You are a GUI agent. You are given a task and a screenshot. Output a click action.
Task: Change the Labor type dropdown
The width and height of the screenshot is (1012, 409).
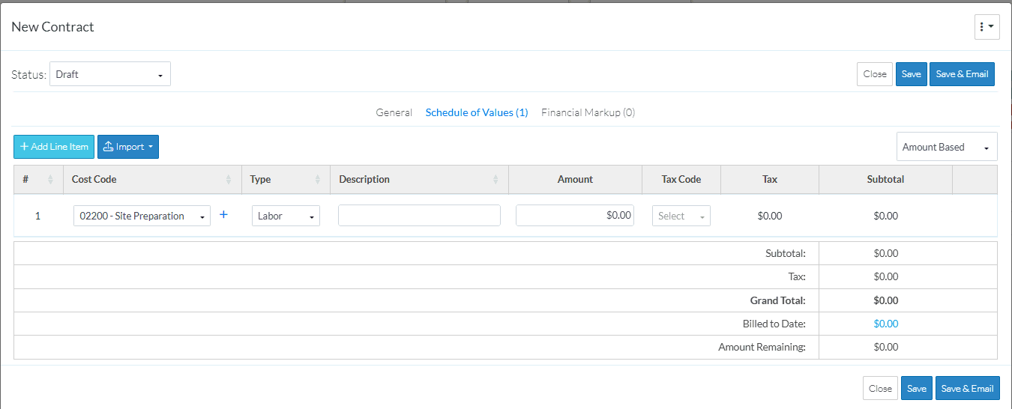(286, 216)
